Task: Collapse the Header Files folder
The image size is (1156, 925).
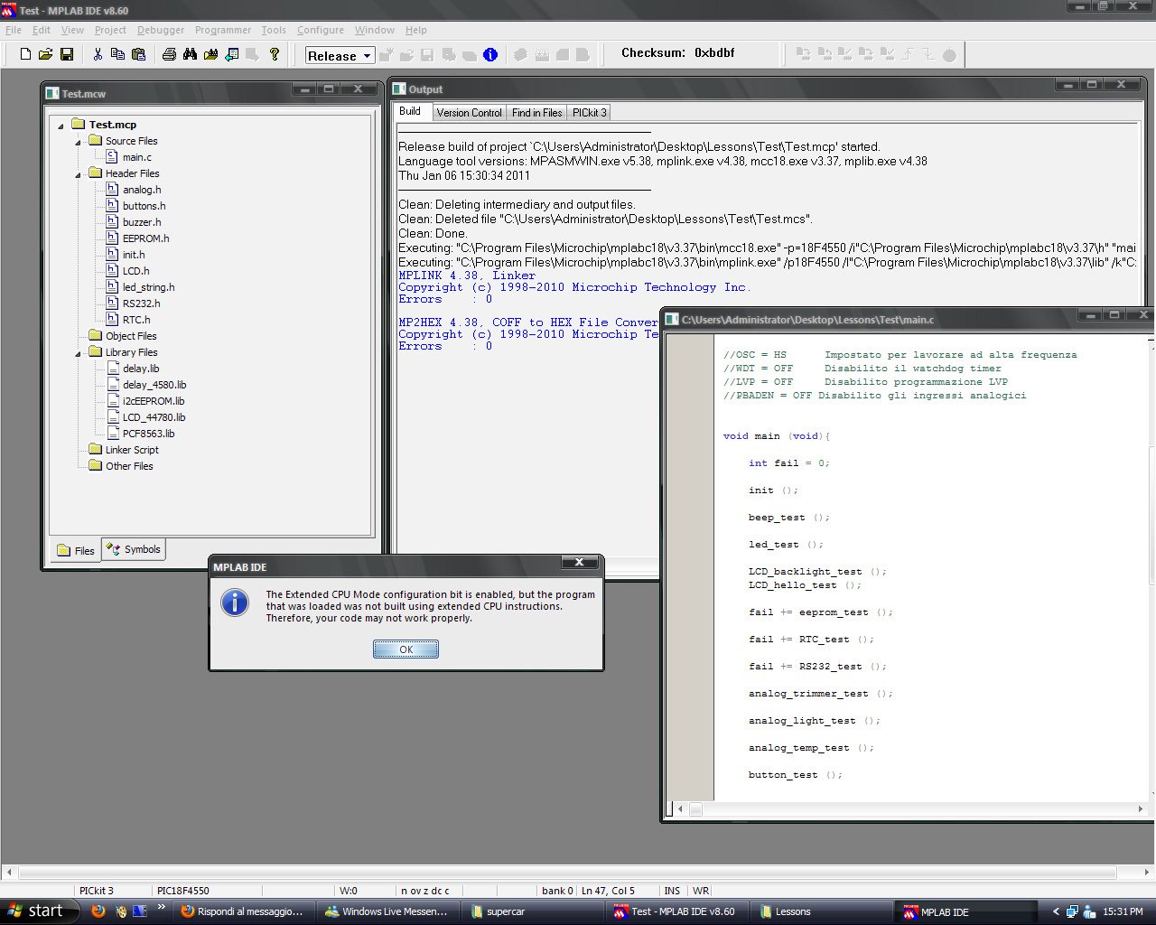Action: point(78,173)
